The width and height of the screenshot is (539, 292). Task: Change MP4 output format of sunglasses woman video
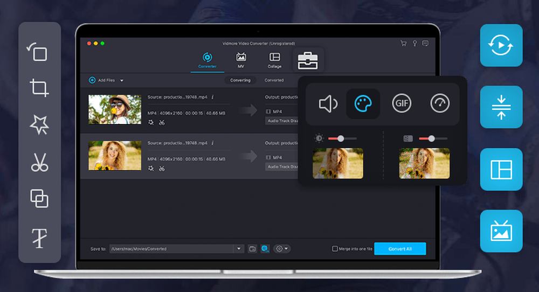click(x=274, y=112)
